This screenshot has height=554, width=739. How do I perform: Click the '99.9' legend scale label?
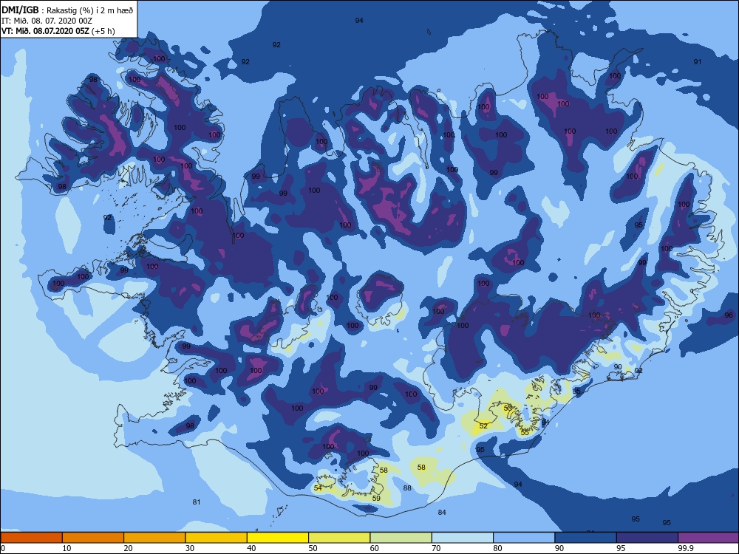point(685,548)
